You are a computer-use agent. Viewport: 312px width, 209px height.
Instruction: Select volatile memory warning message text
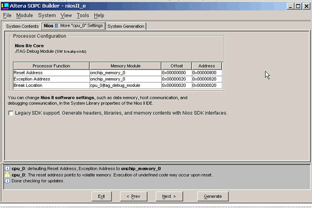click(112, 175)
